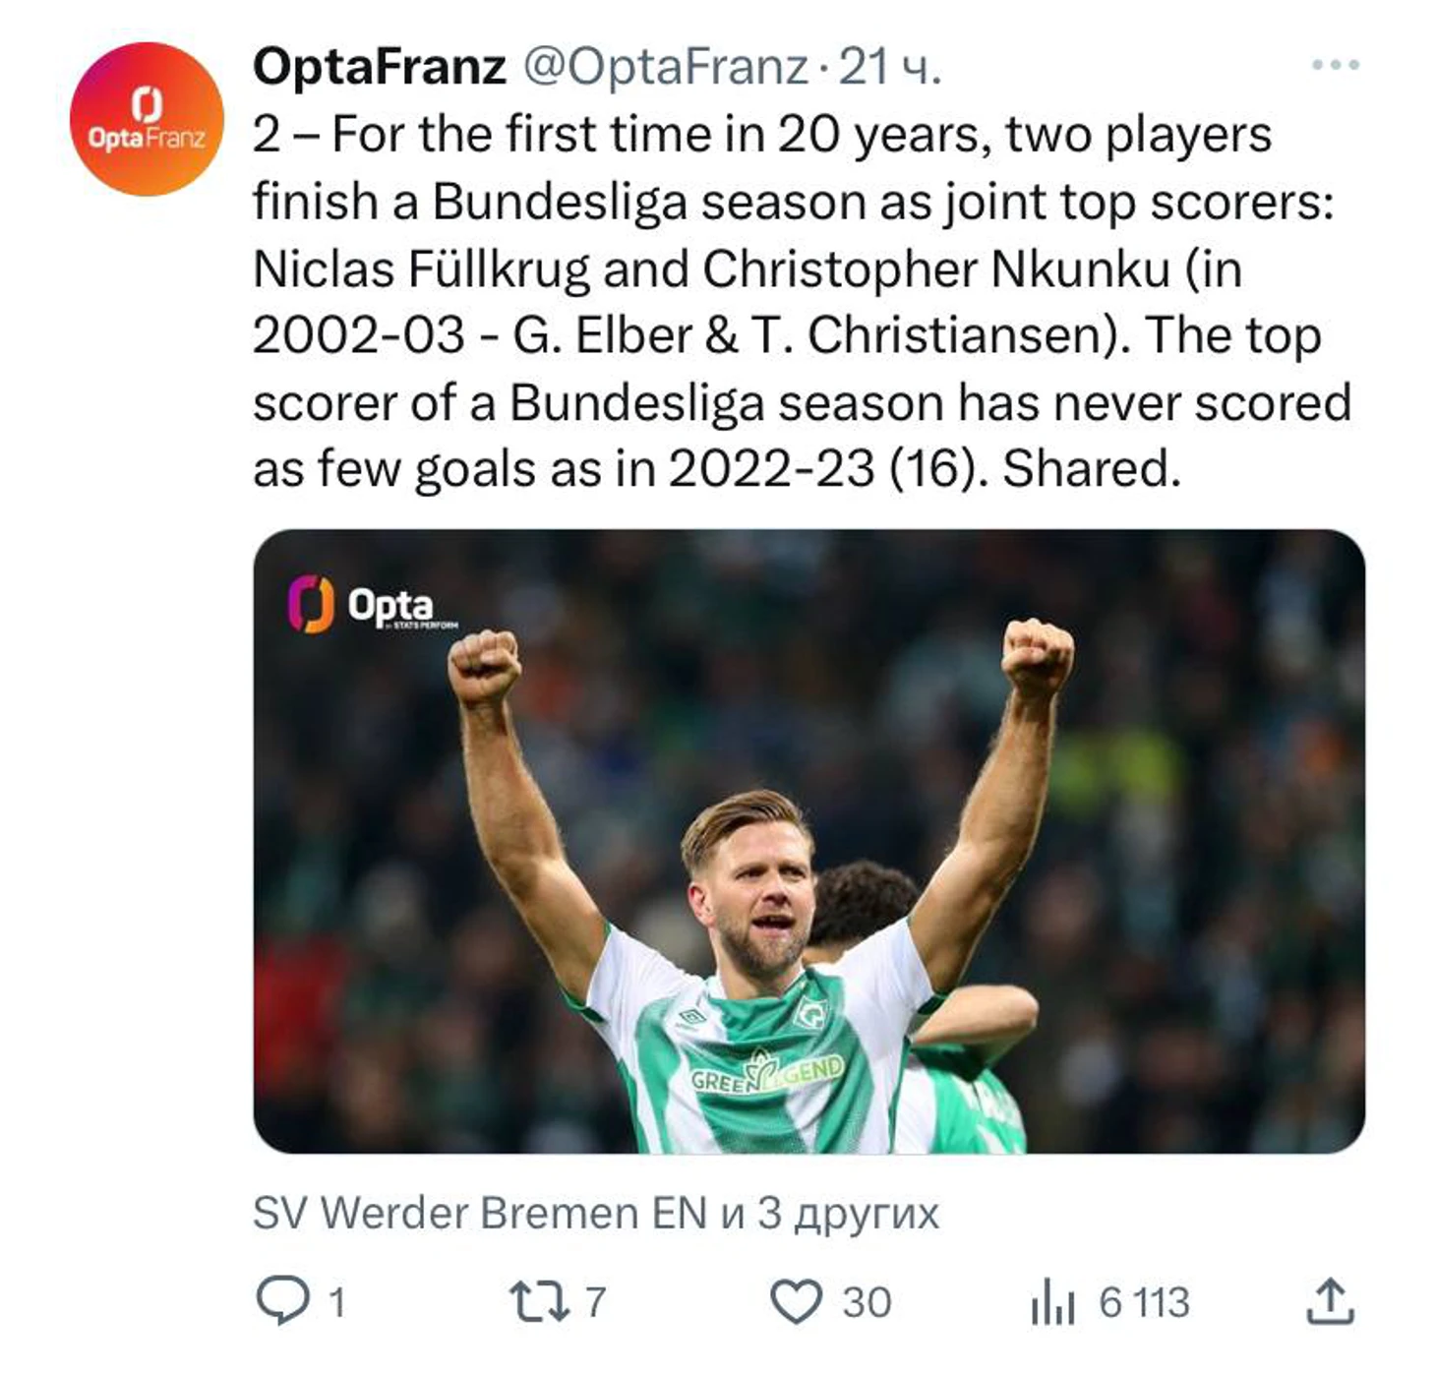The width and height of the screenshot is (1436, 1374).
Task: Open the tweet via its '21 ч.' timestamp
Action: 890,67
